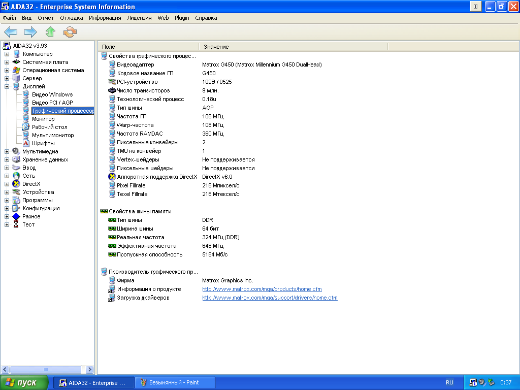Click the Значение column header
Screen dimensions: 520x390
[216, 47]
